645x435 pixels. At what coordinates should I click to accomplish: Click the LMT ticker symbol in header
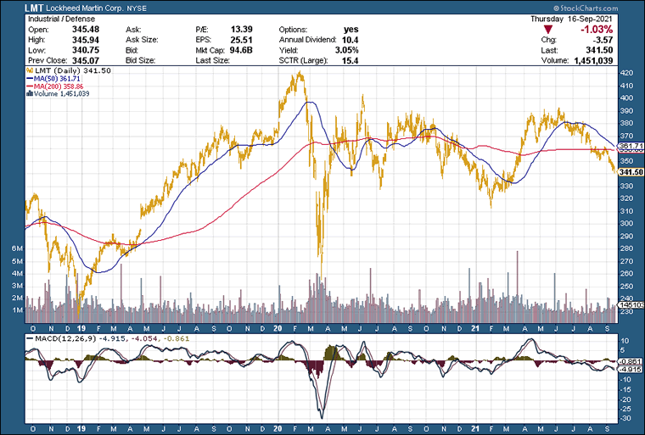pyautogui.click(x=13, y=7)
